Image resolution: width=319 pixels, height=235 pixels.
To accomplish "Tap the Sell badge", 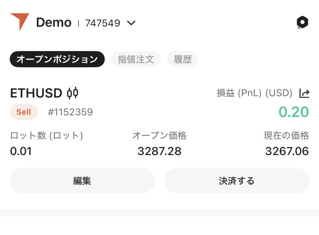I will click(24, 112).
